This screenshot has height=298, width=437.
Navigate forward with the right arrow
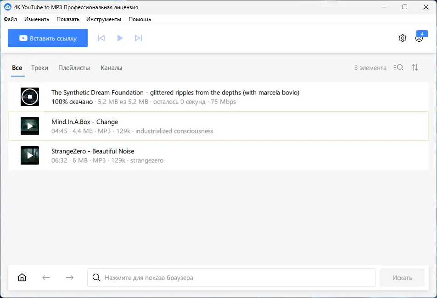tap(70, 277)
